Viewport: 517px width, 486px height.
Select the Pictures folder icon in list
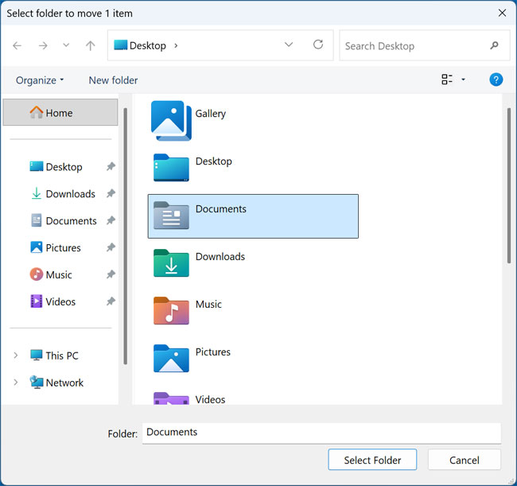pyautogui.click(x=171, y=359)
